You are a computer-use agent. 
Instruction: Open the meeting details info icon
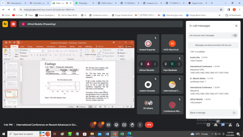pyautogui.click(x=208, y=125)
